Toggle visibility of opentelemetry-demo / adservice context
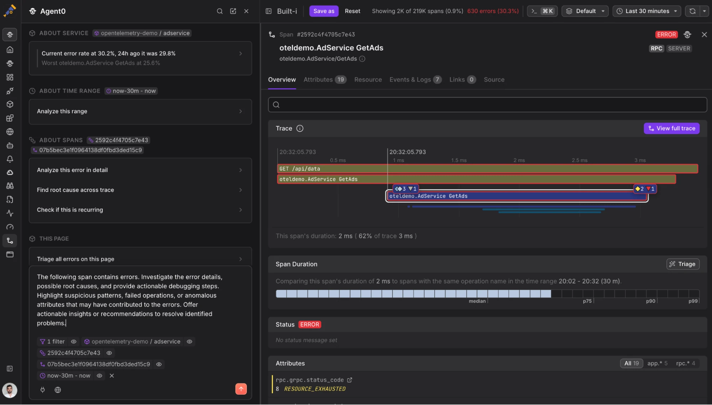 click(189, 341)
